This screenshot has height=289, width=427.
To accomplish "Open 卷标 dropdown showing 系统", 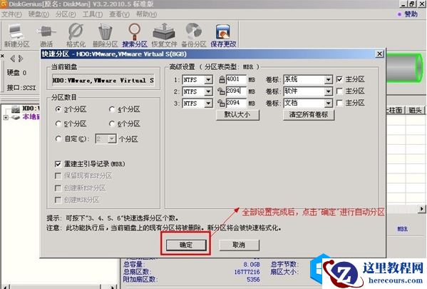I will coord(329,80).
